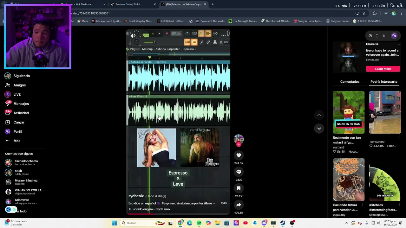The width and height of the screenshot is (406, 228).
Task: Open the #lifehack LOS DETALLES video thumbnail
Action: point(385,180)
